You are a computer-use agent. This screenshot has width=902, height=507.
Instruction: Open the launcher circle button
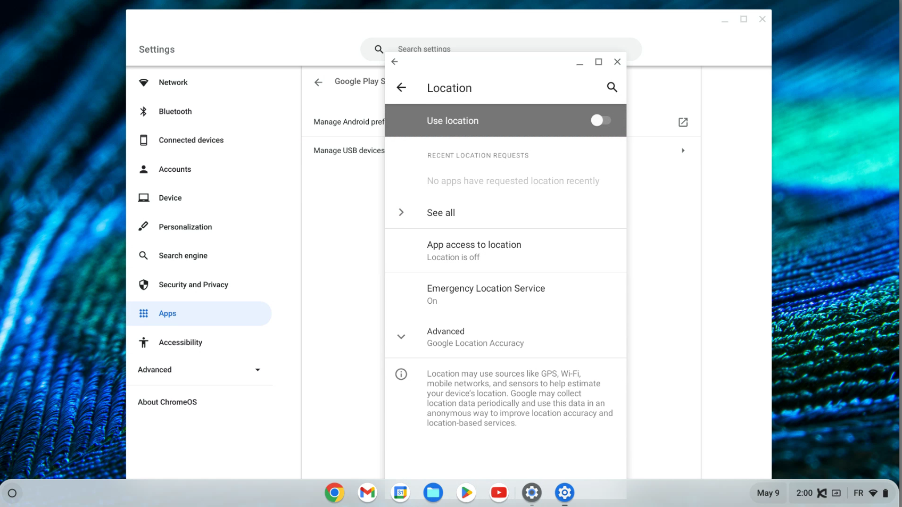[12, 493]
